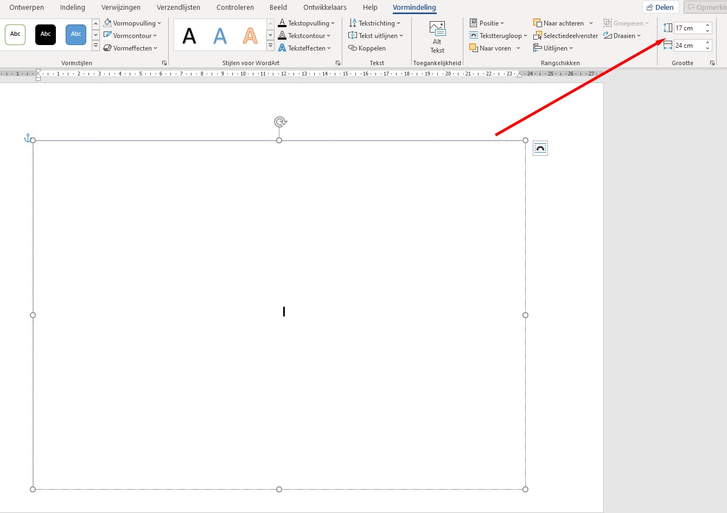Screen dimensions: 727x513
Task: Decrease the shape width with the down arrow
Action: (x=707, y=48)
